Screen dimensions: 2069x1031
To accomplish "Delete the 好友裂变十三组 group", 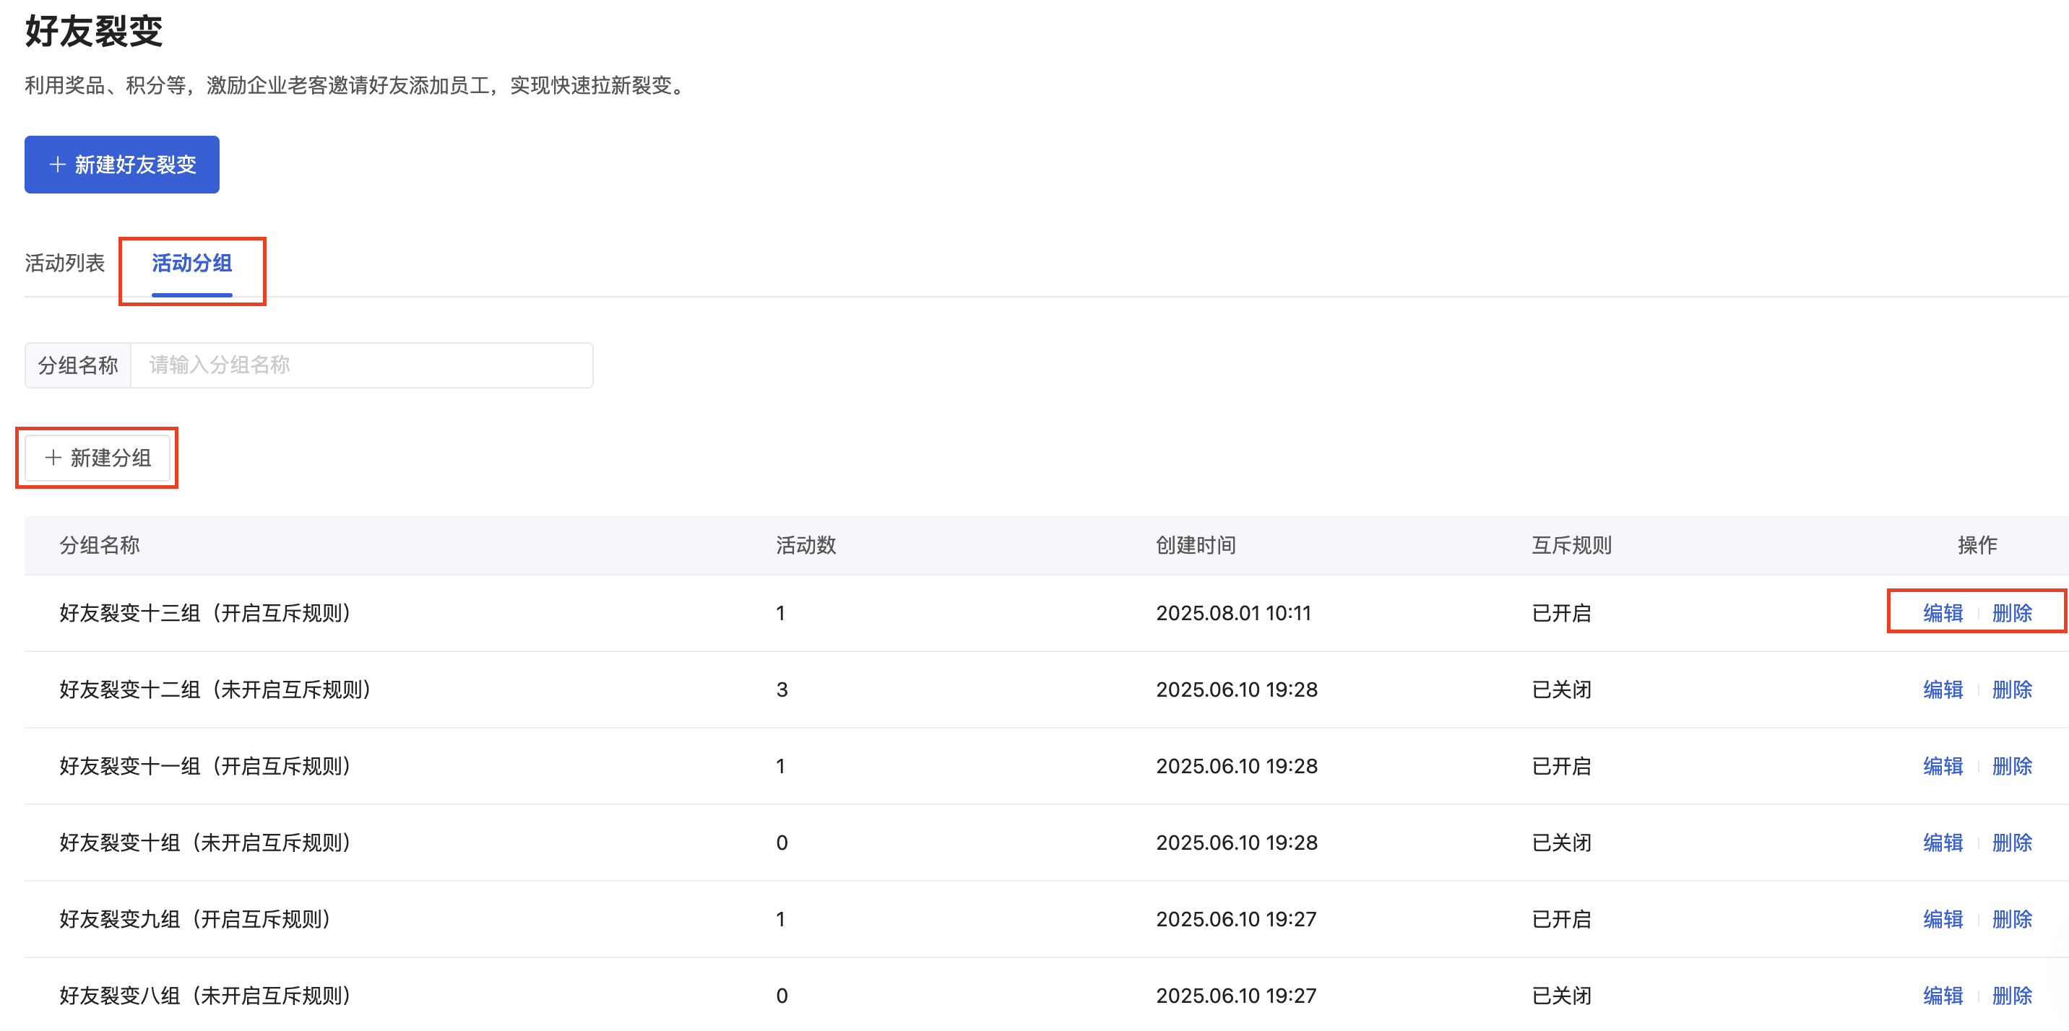I will (2012, 614).
